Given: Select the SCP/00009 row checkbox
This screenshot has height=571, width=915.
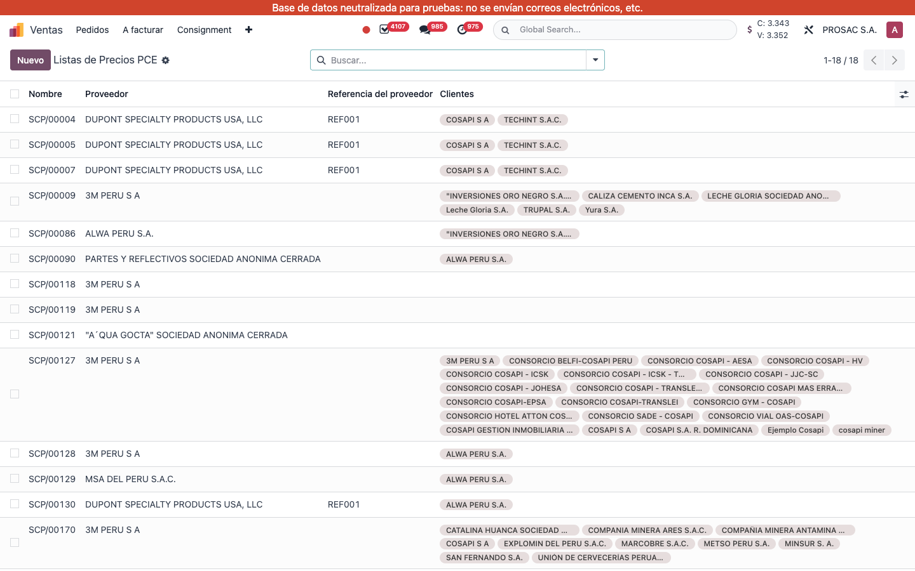Looking at the screenshot, I should (15, 202).
